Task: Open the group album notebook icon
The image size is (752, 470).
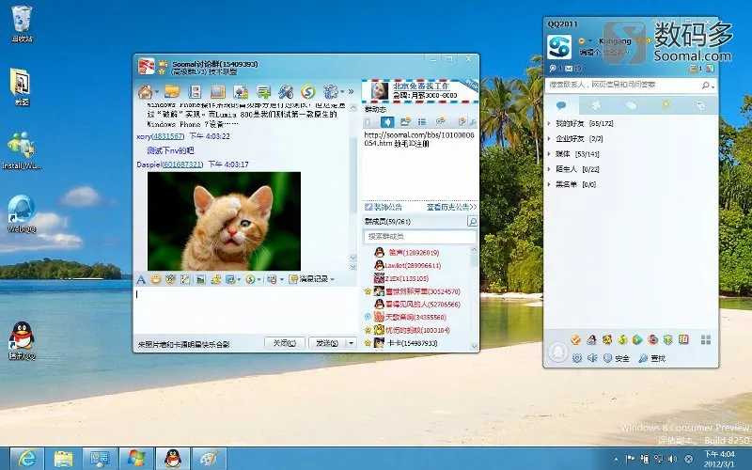Action: [x=195, y=91]
